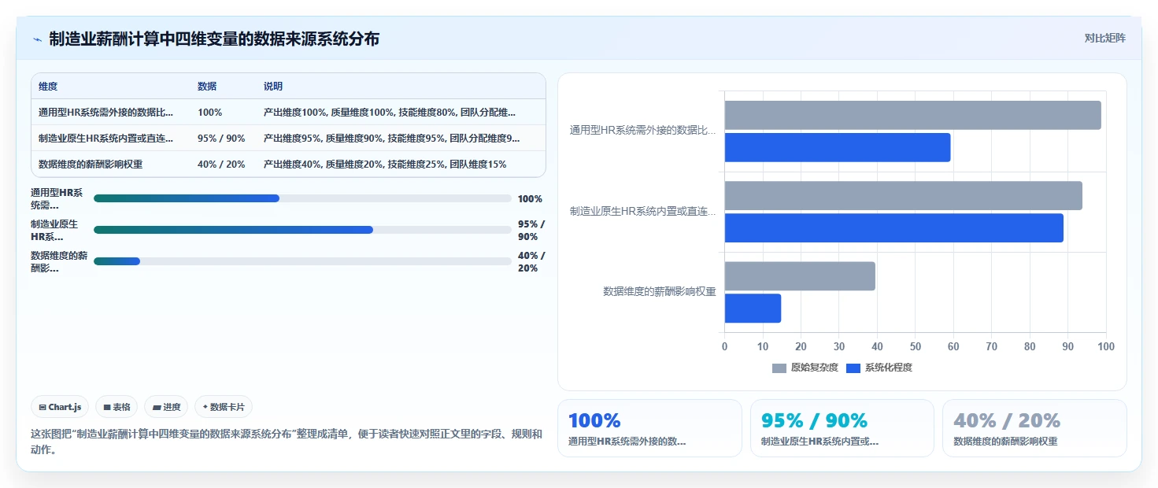Image resolution: width=1158 pixels, height=488 pixels.
Task: Select the Chart.js tag chip
Action: click(61, 407)
